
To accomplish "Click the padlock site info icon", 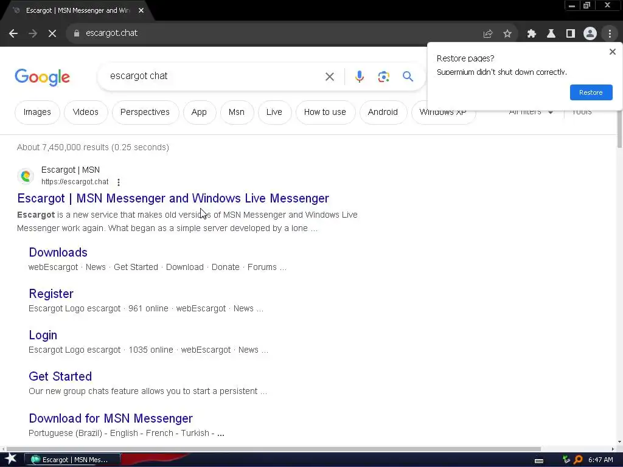I will tap(77, 33).
